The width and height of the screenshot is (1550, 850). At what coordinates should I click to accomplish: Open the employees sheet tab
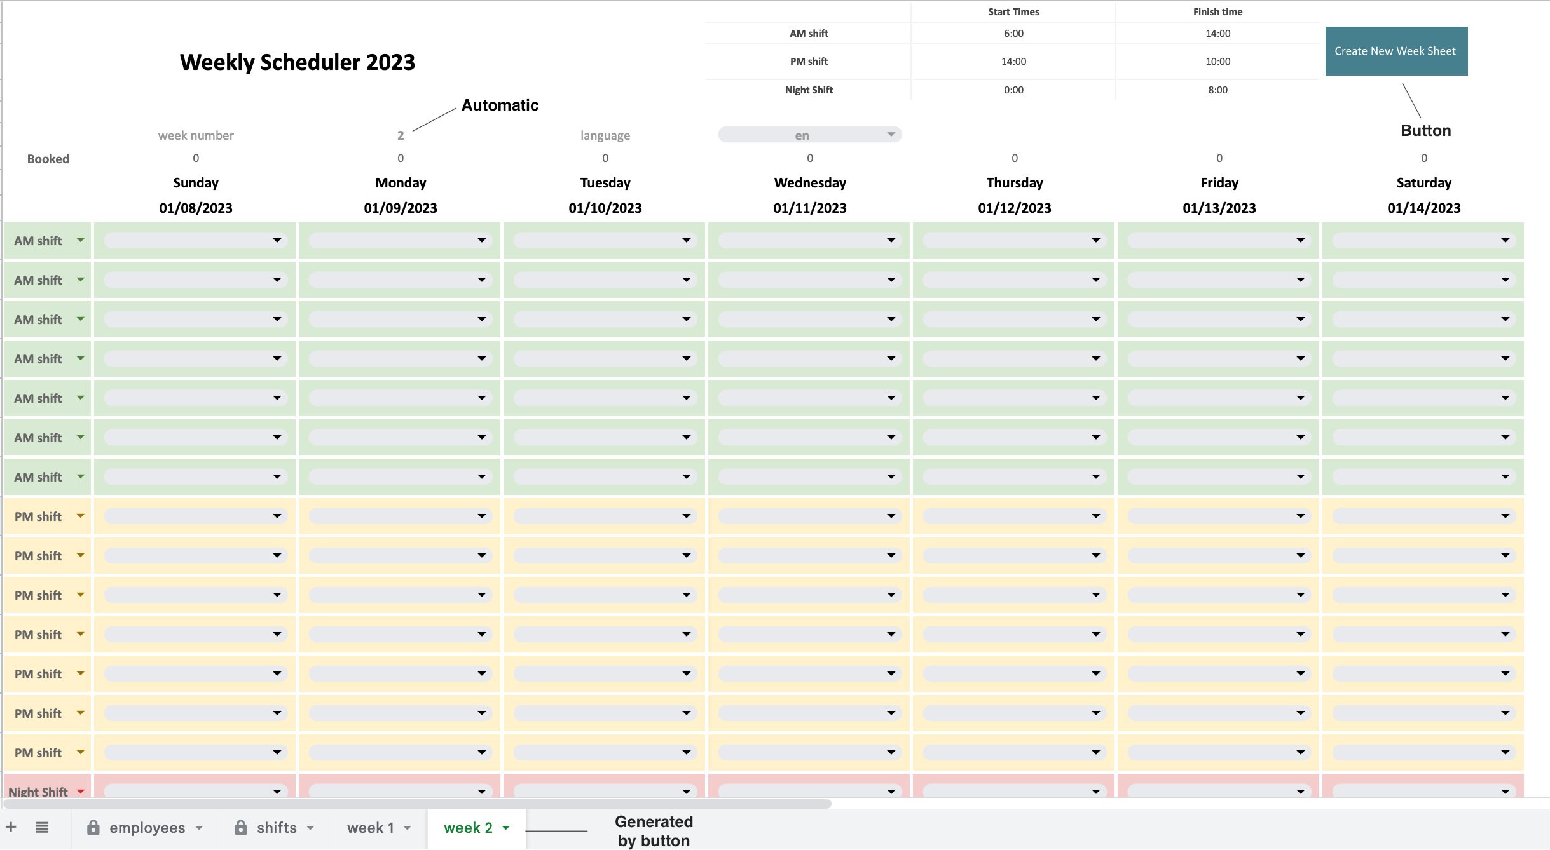coord(147,827)
